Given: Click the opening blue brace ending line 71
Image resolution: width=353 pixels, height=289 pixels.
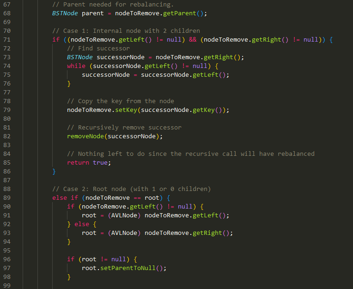Looking at the screenshot, I should point(331,40).
